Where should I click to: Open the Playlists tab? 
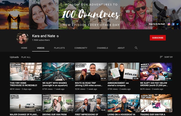[59, 48]
